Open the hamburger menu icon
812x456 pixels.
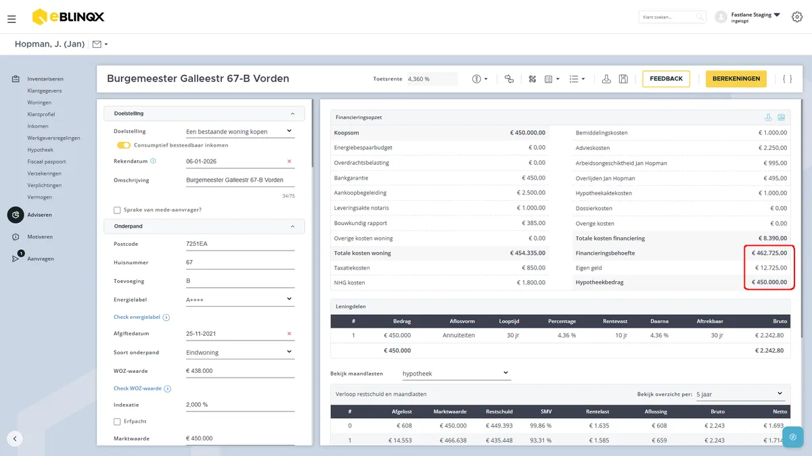pos(12,19)
